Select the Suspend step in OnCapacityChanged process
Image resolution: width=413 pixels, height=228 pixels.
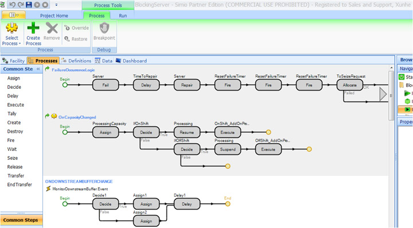228,150
